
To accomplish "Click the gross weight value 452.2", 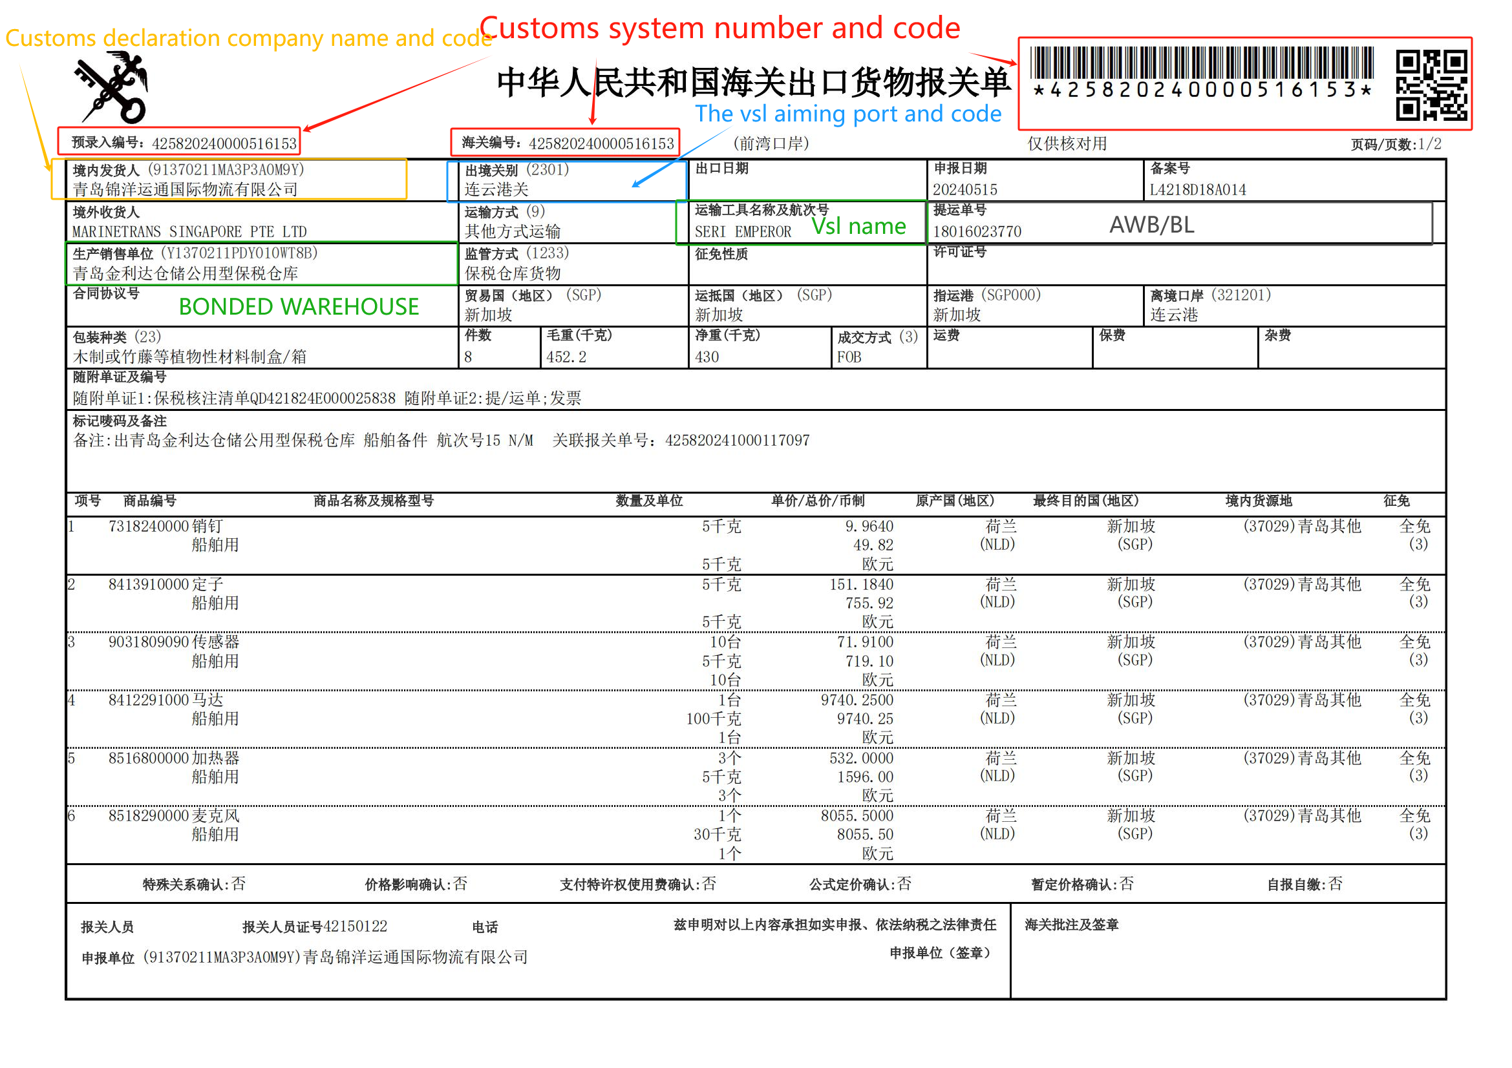I will (x=566, y=357).
